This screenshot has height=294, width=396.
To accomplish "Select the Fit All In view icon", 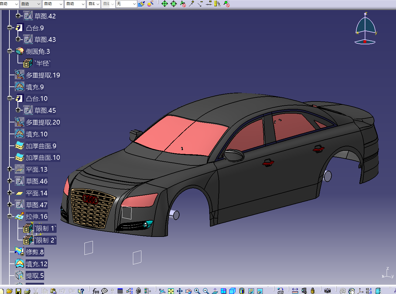I will pyautogui.click(x=171, y=291).
